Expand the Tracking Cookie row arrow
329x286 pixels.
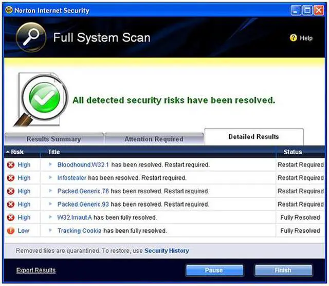tap(50, 231)
